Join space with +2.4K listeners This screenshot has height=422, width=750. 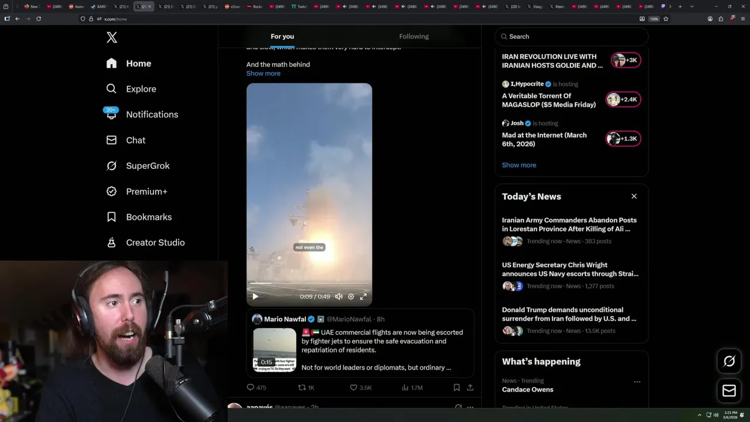(x=623, y=100)
